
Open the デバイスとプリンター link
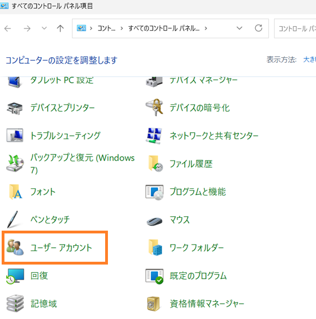(62, 108)
